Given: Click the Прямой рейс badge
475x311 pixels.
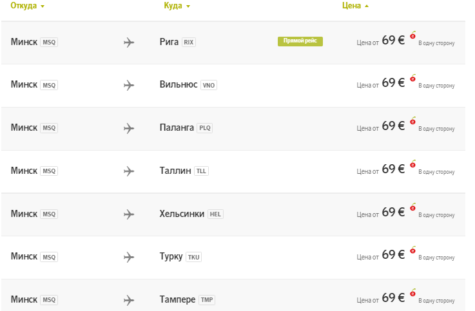Looking at the screenshot, I should coord(300,41).
